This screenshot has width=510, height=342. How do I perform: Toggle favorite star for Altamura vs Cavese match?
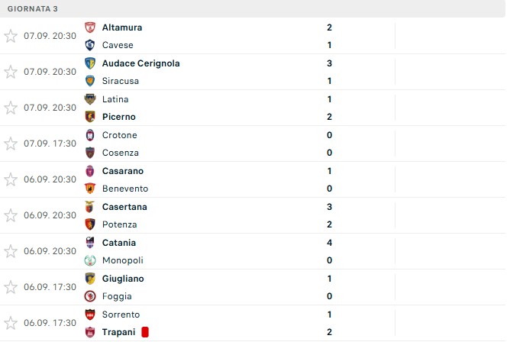tap(11, 36)
